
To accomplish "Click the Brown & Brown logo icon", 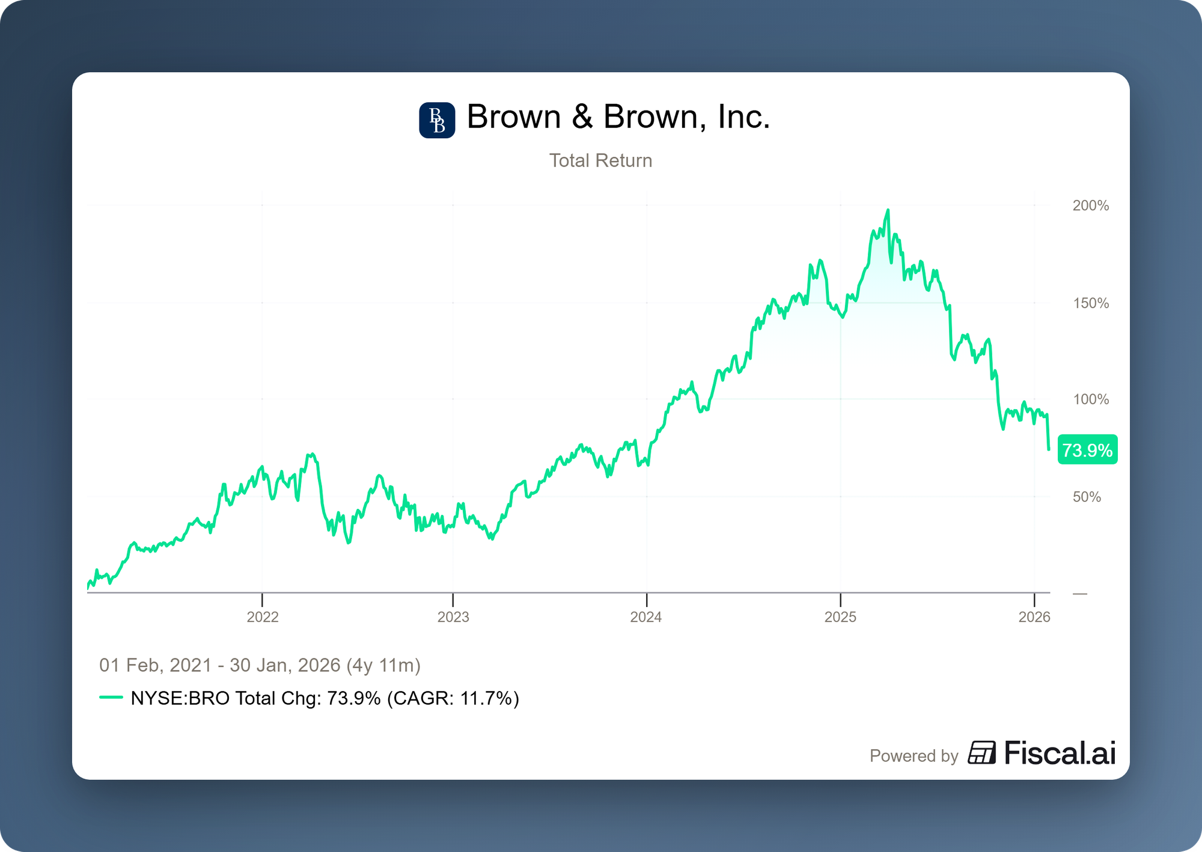I will 437,120.
